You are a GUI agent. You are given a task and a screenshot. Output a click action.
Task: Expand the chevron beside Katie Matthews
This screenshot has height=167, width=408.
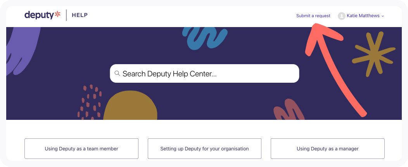pyautogui.click(x=382, y=16)
